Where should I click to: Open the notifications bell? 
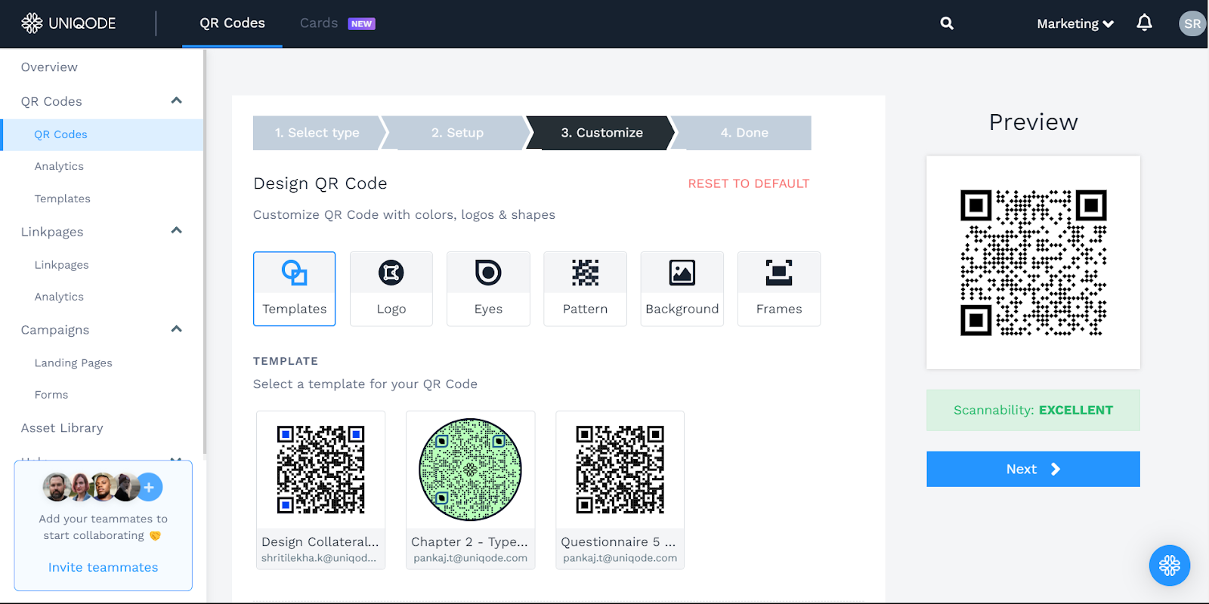tap(1145, 23)
